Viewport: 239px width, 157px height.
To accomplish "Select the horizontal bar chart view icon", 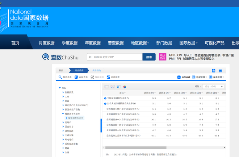I will pos(118,87).
